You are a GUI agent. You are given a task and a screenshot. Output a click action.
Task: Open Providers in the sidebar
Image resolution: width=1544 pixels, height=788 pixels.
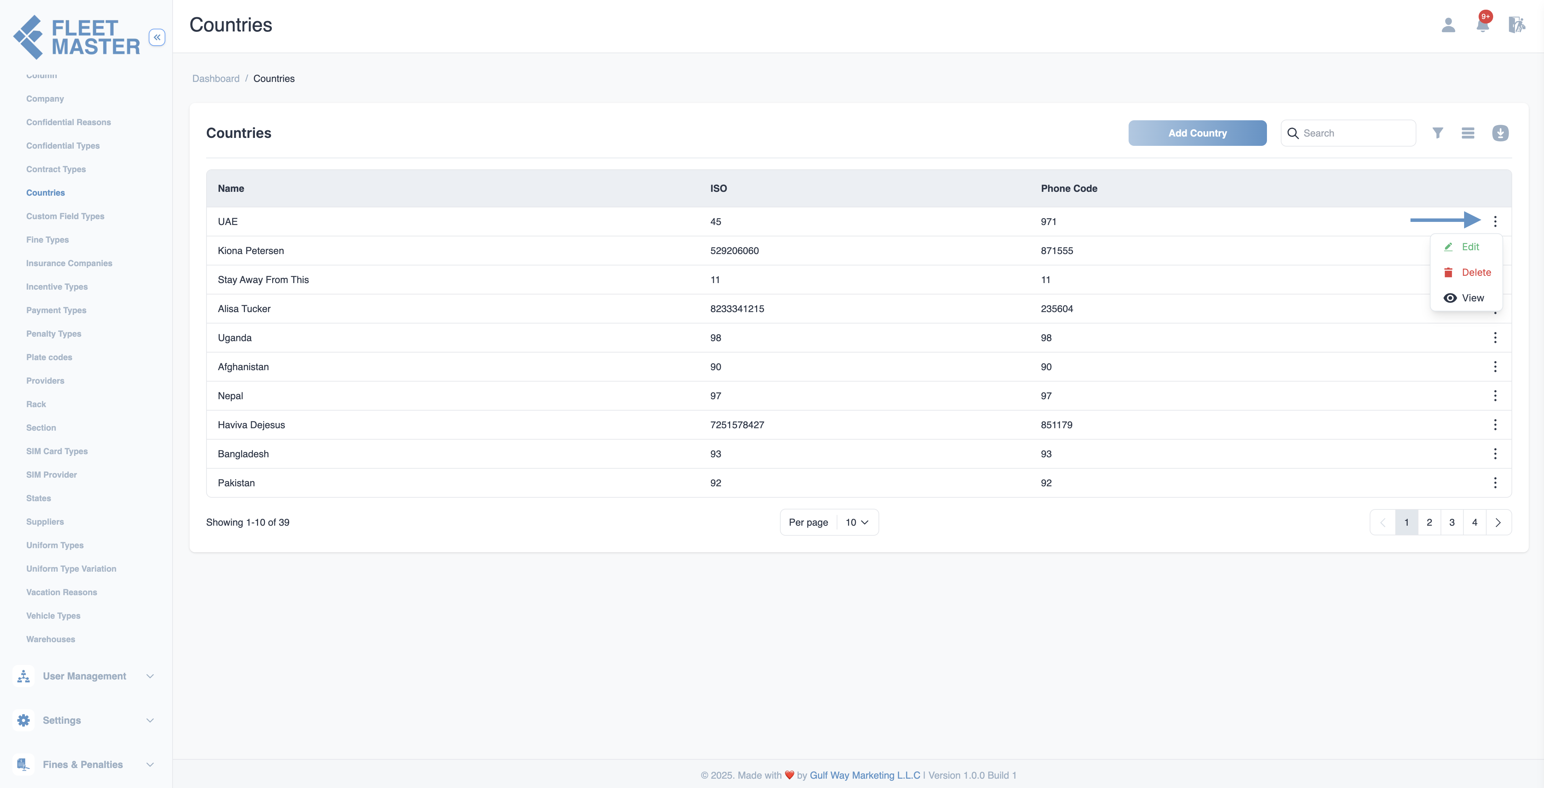pos(45,381)
